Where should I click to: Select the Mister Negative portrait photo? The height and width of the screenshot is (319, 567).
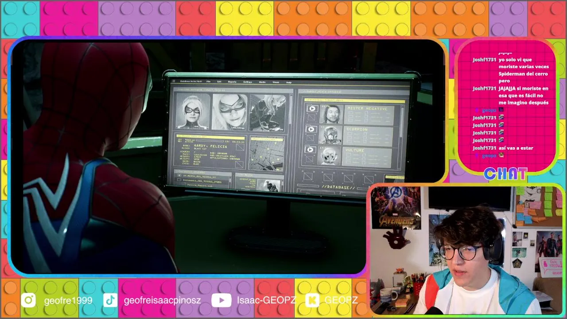(x=331, y=114)
